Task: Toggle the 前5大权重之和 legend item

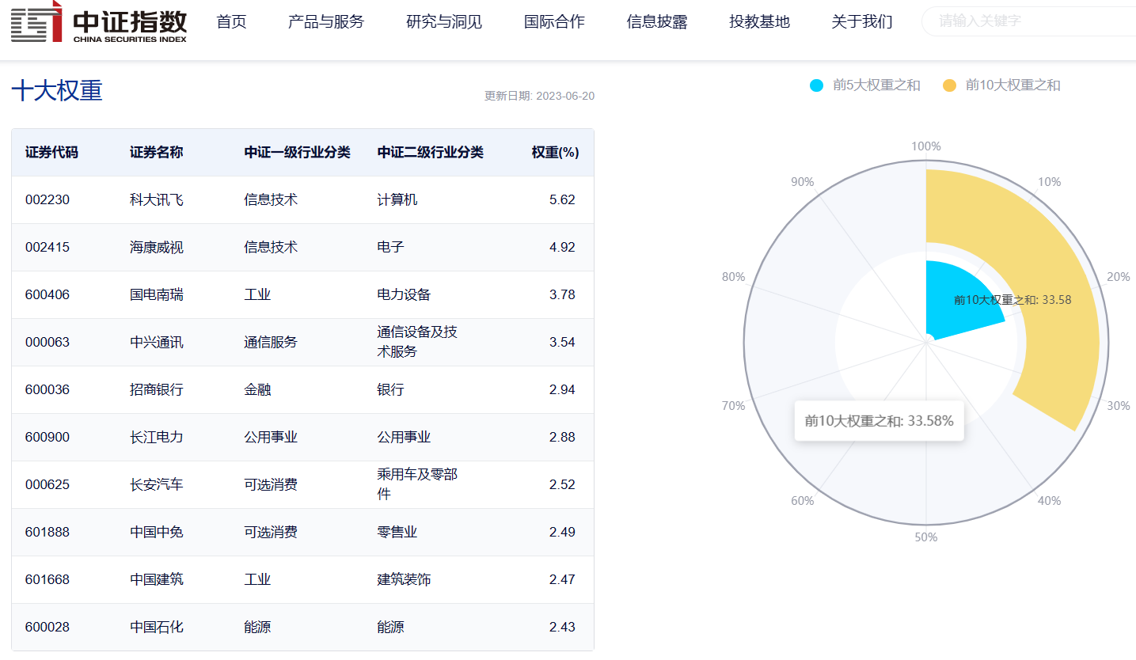Action: pos(865,85)
